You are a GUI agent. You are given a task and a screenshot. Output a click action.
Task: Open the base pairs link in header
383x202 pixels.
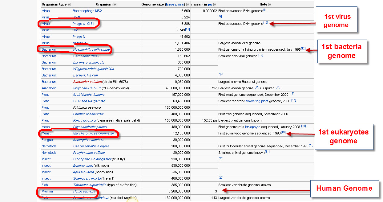[x=175, y=5]
